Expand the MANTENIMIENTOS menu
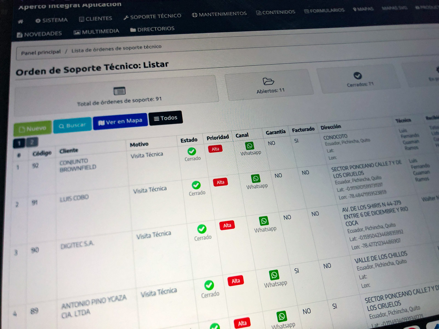439x329 pixels. click(219, 14)
